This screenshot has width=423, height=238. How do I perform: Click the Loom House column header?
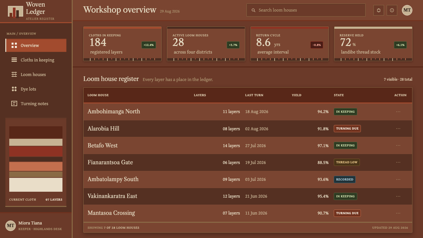[x=98, y=95]
